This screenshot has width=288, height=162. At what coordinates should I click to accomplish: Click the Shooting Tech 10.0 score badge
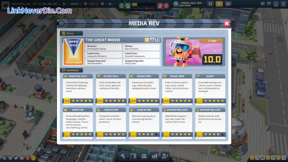[67, 101]
